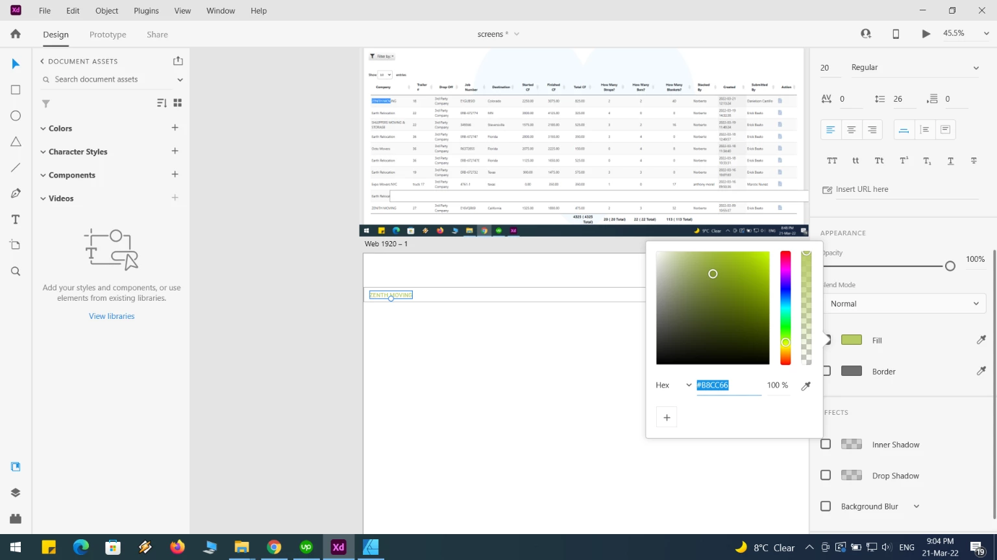Go to Home screen icon
Viewport: 997px width, 560px height.
click(x=16, y=34)
